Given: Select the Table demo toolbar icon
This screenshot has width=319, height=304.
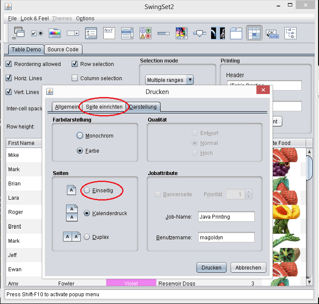Looking at the screenshot, I should pos(254,33).
